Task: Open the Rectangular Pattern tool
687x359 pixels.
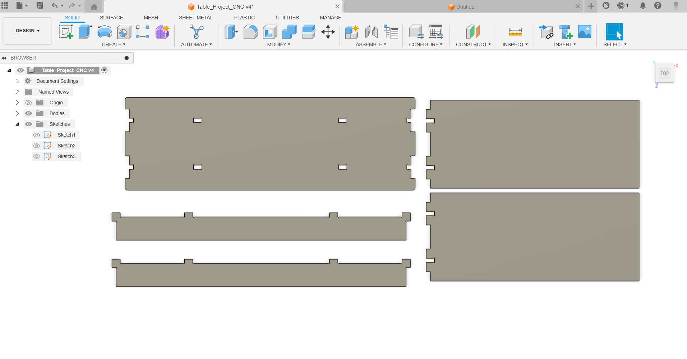Action: pyautogui.click(x=143, y=32)
